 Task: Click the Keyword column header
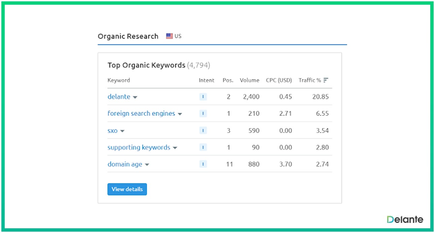tap(119, 80)
